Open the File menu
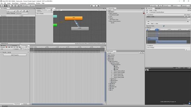191x107 pixels. (x=1, y=3)
